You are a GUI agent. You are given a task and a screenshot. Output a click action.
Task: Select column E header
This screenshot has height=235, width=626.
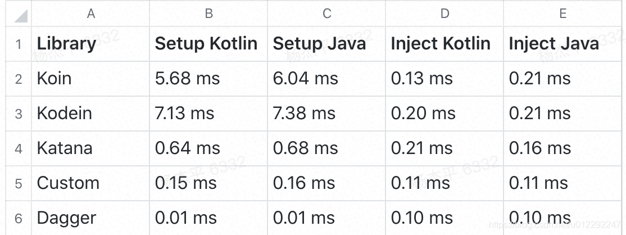click(563, 14)
